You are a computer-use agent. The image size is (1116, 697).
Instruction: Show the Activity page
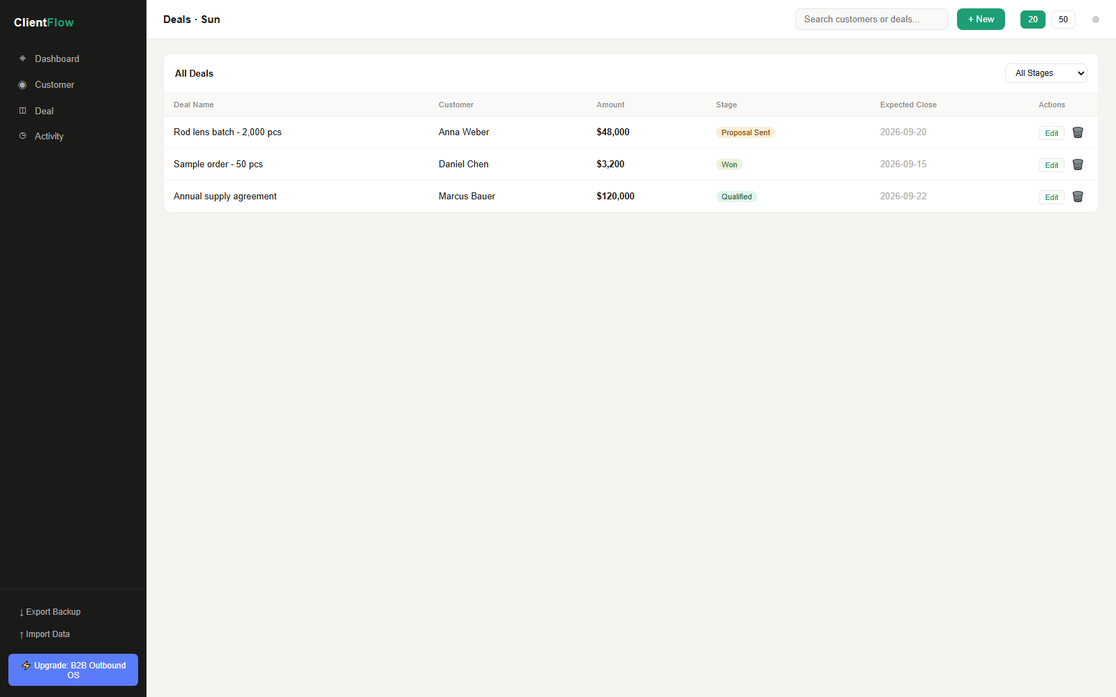73,136
